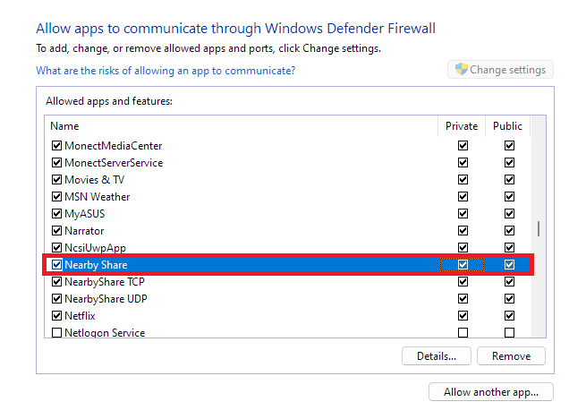The width and height of the screenshot is (586, 419).
Task: Click the Details button
Action: (437, 356)
